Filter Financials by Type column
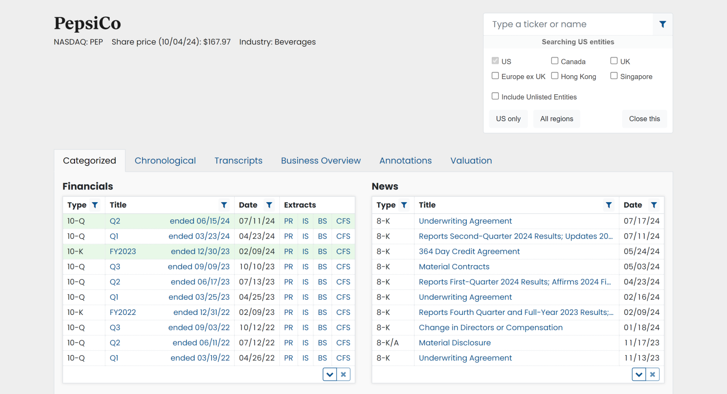The height and width of the screenshot is (394, 727). 95,205
